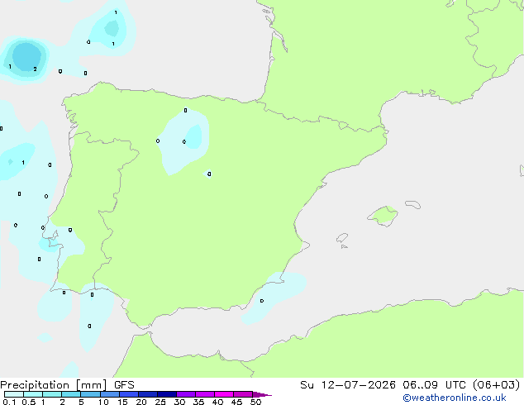The height and width of the screenshot is (405, 524).
Task: Click the Ibiza island outline
Action: point(342,238)
